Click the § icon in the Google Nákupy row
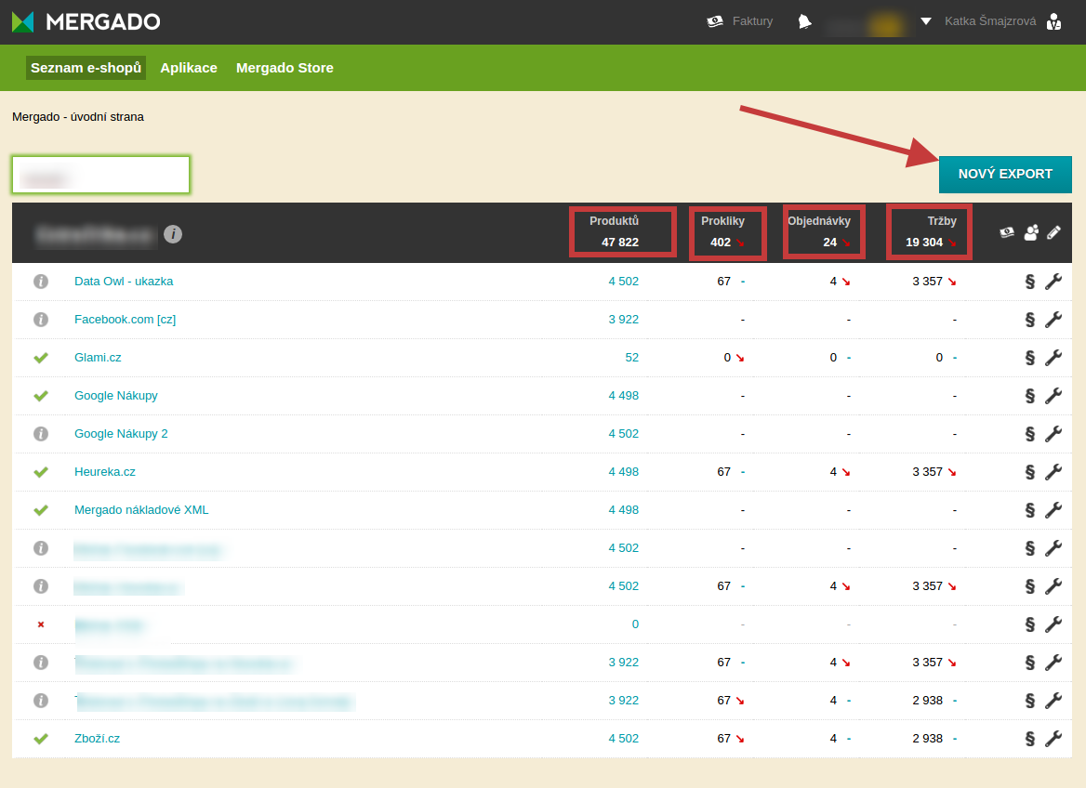Viewport: 1086px width, 788px height. click(x=1030, y=395)
